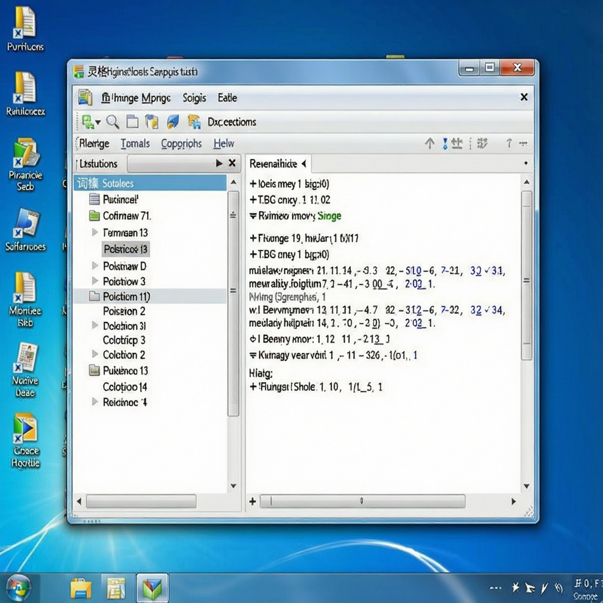Click the Dxcecctioms toolbar label

(232, 122)
